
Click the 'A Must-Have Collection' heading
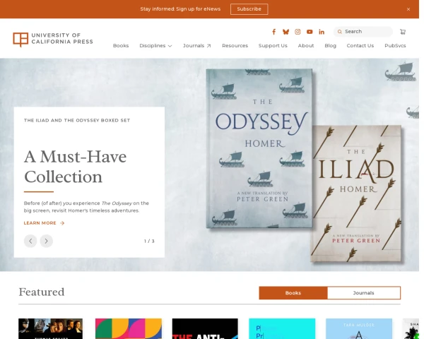[75, 167]
